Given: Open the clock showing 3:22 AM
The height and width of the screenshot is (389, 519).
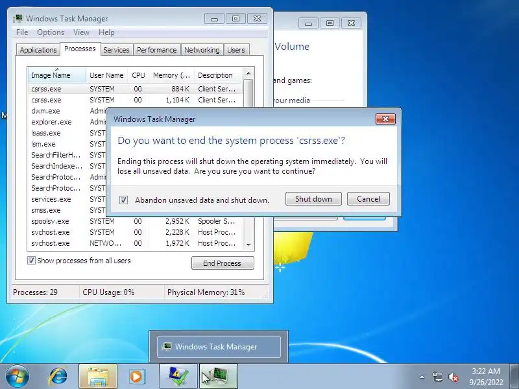Looking at the screenshot, I should pyautogui.click(x=486, y=377).
